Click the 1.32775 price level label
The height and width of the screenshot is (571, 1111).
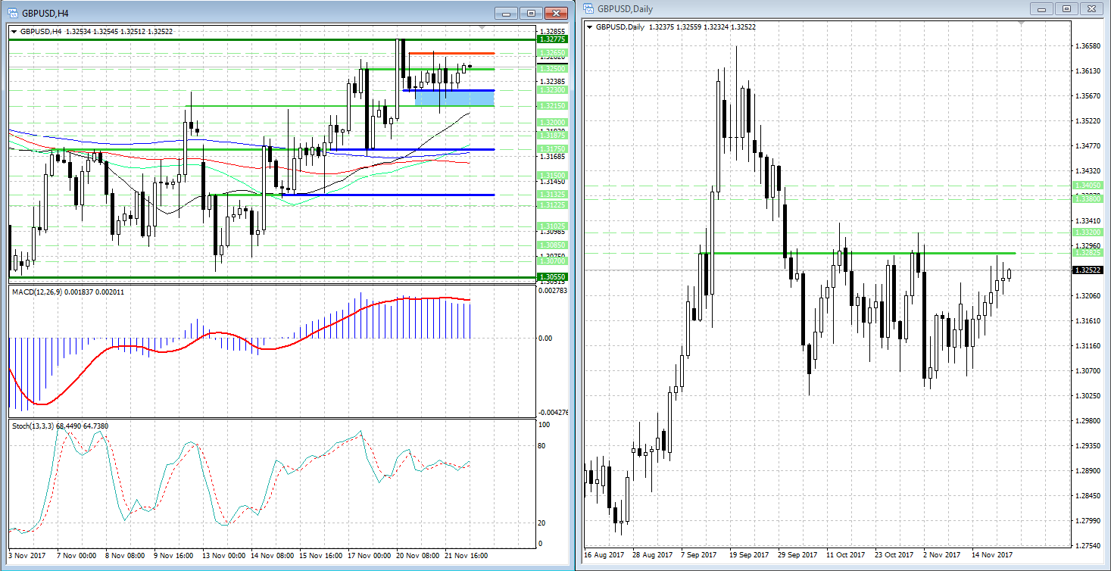pos(551,39)
